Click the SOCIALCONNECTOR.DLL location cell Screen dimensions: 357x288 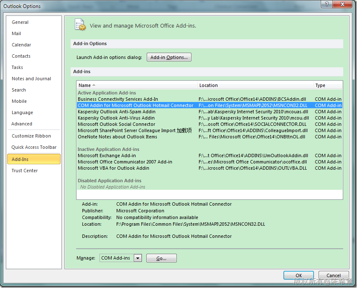point(252,124)
